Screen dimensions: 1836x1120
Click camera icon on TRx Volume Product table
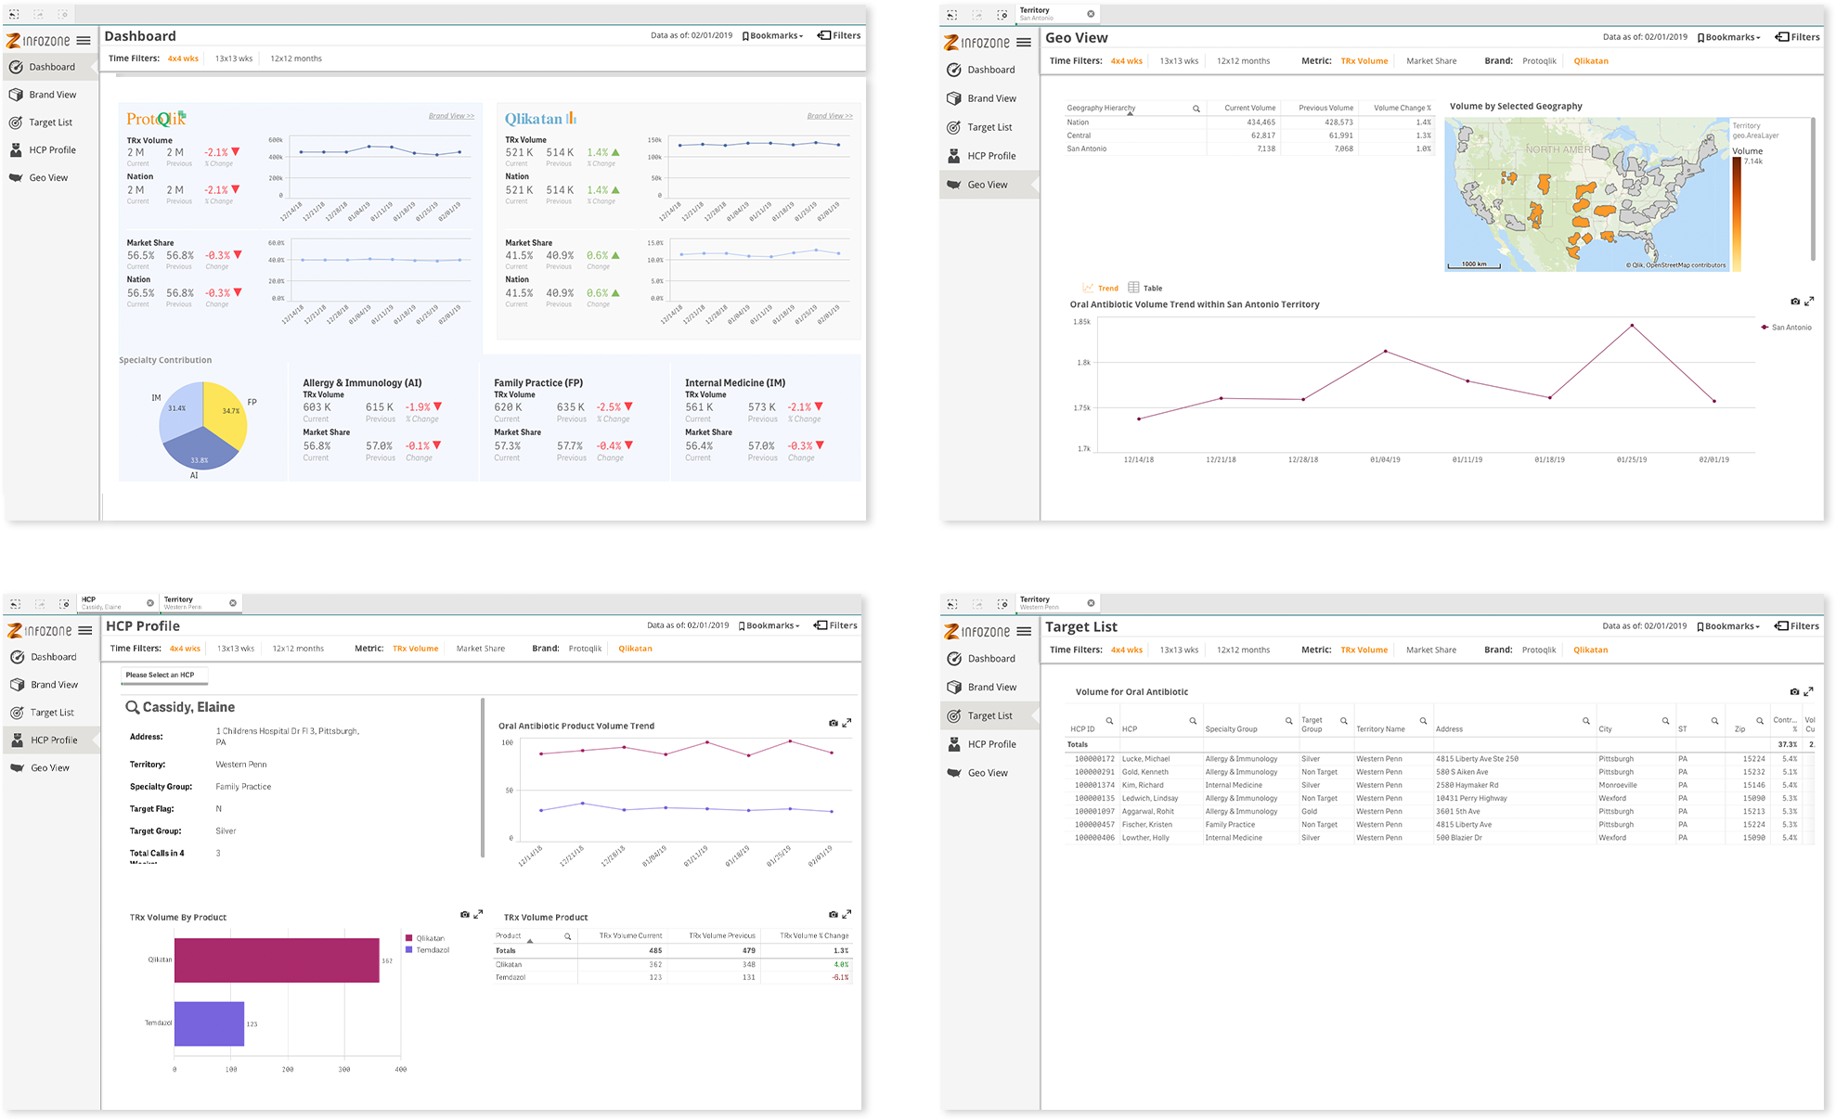[833, 915]
